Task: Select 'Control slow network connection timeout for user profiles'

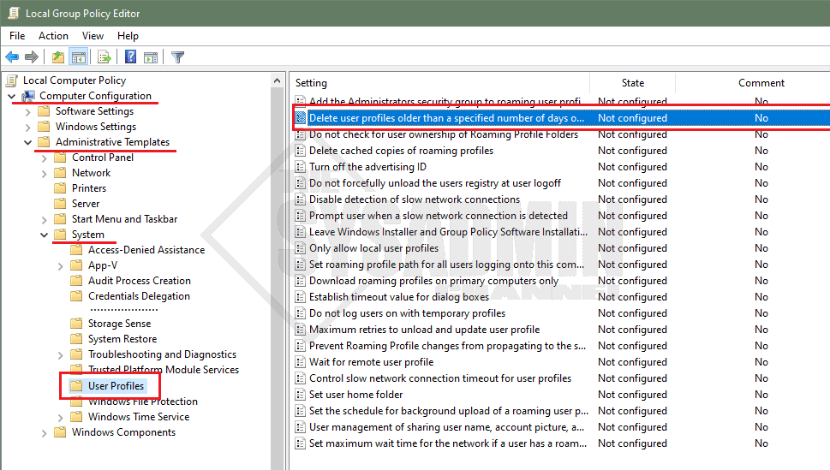Action: click(x=440, y=378)
